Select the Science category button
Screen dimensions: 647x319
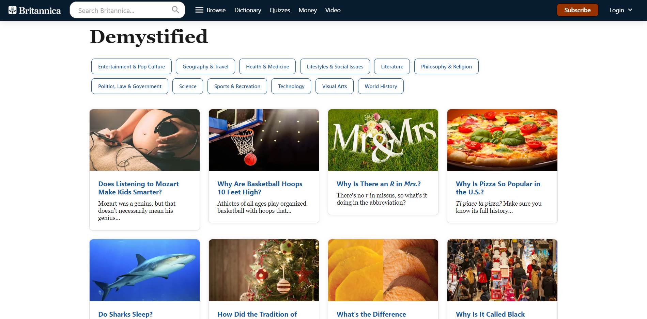(188, 86)
